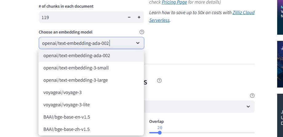This screenshot has width=283, height=137.
Task: Click the Overlap slider handle
Action: click(x=159, y=133)
